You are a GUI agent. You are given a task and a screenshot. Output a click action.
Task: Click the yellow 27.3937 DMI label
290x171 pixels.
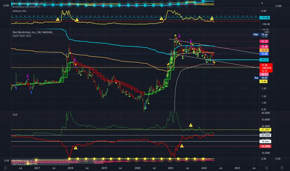(266, 130)
